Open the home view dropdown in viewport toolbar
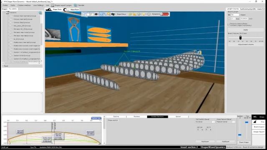This screenshot has width=267, height=150. click(x=139, y=14)
